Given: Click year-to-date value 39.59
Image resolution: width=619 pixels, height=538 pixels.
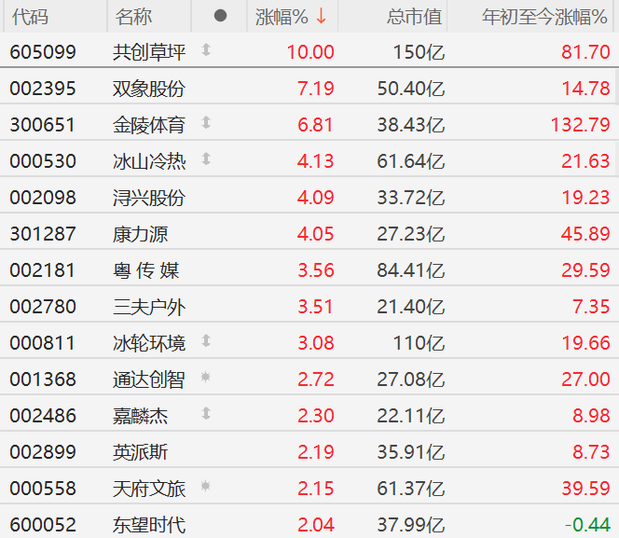Looking at the screenshot, I should [x=585, y=489].
